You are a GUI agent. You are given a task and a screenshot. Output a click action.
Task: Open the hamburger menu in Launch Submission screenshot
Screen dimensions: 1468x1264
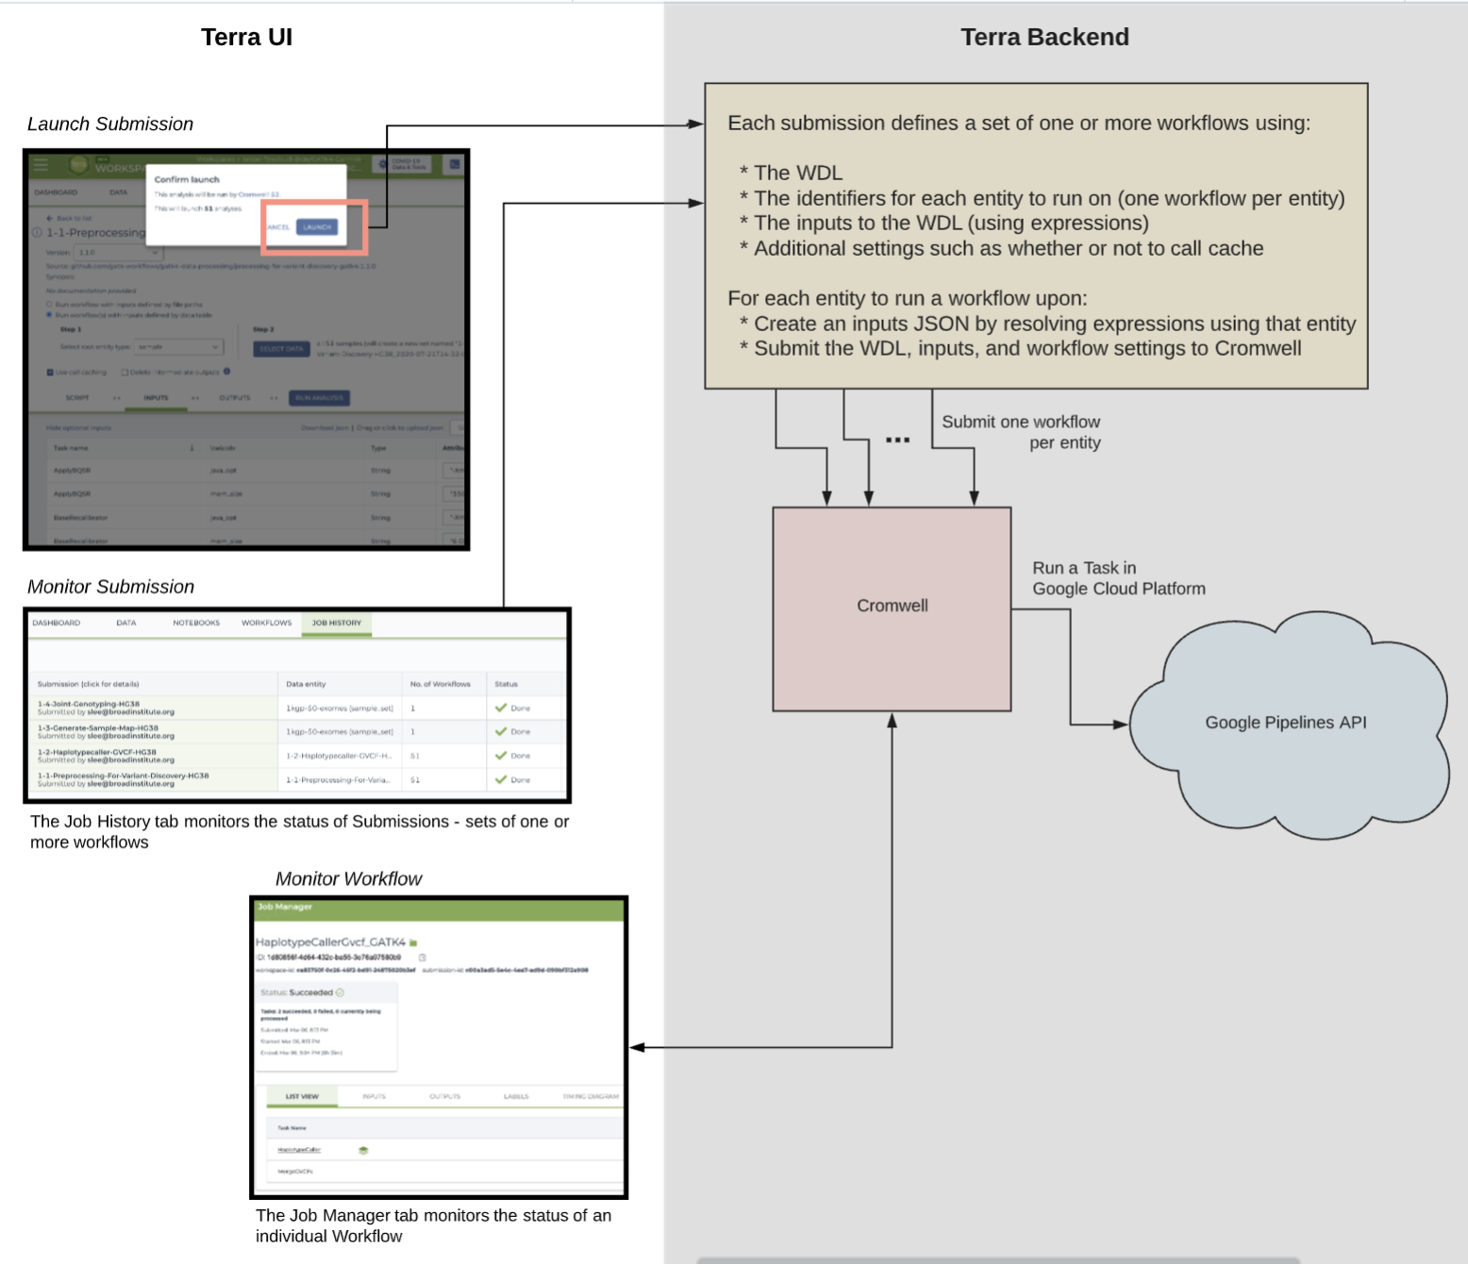[41, 164]
